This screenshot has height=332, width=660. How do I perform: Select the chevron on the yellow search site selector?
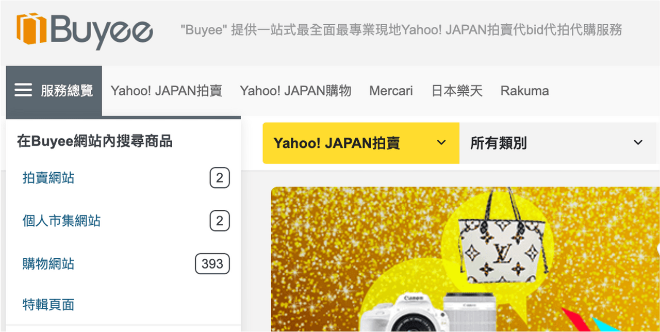point(441,142)
